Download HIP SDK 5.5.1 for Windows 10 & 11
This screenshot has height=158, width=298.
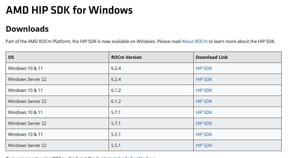pos(204,134)
